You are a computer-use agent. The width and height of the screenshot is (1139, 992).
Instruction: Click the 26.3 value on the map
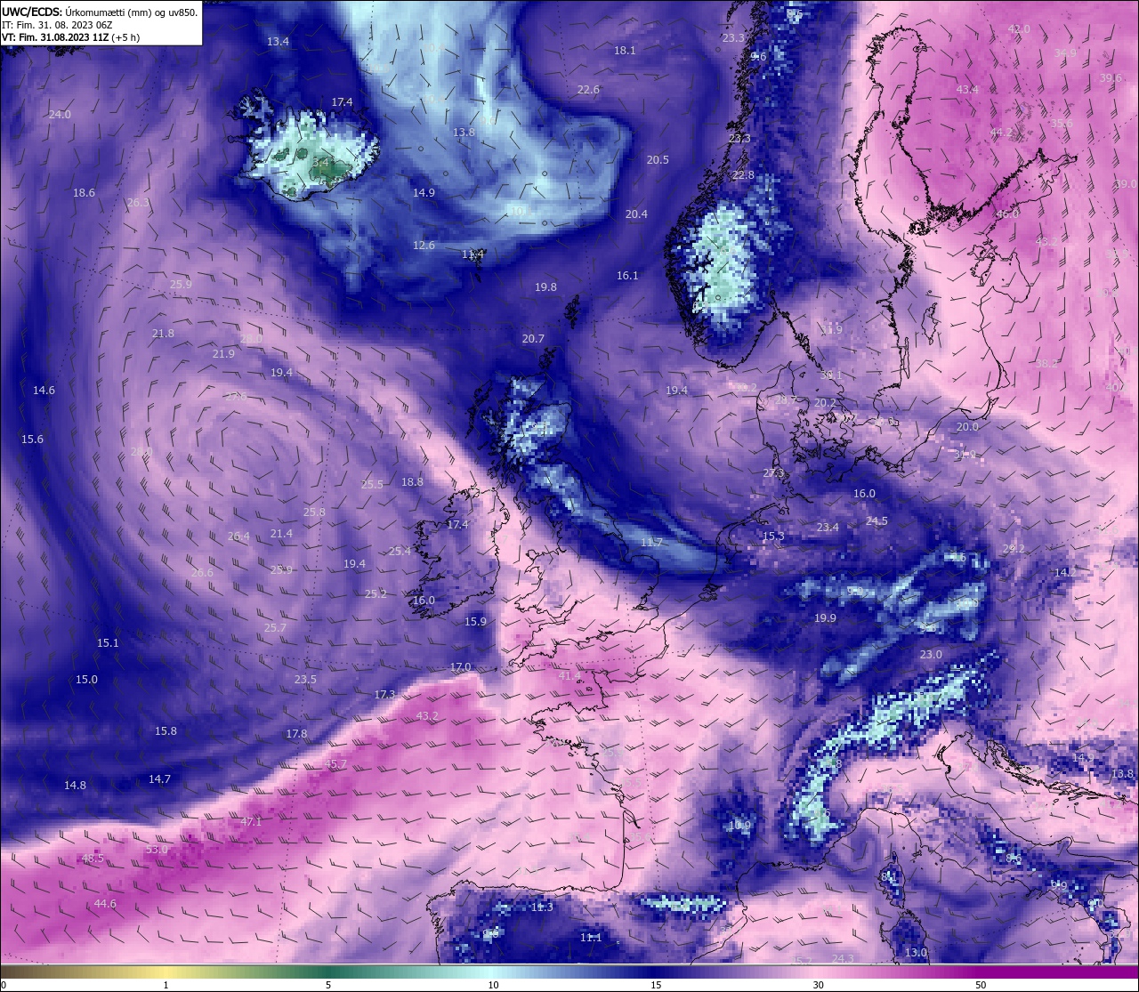pos(138,203)
